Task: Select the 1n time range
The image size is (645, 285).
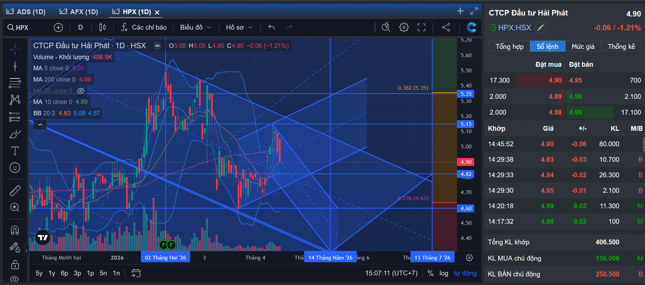Action: coord(116,273)
